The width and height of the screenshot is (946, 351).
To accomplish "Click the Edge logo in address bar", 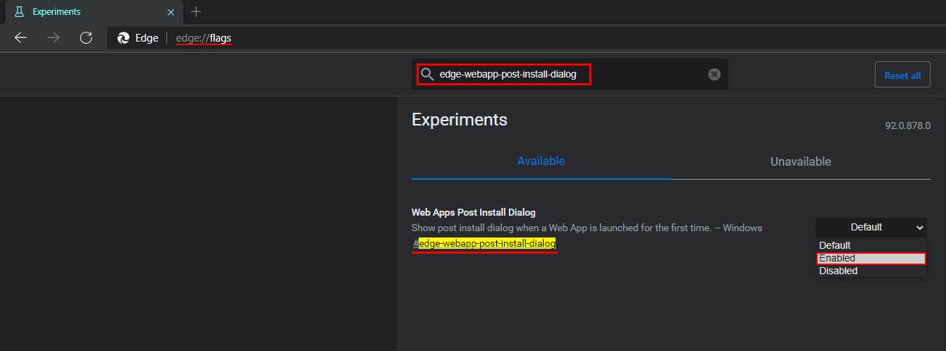I will point(123,38).
